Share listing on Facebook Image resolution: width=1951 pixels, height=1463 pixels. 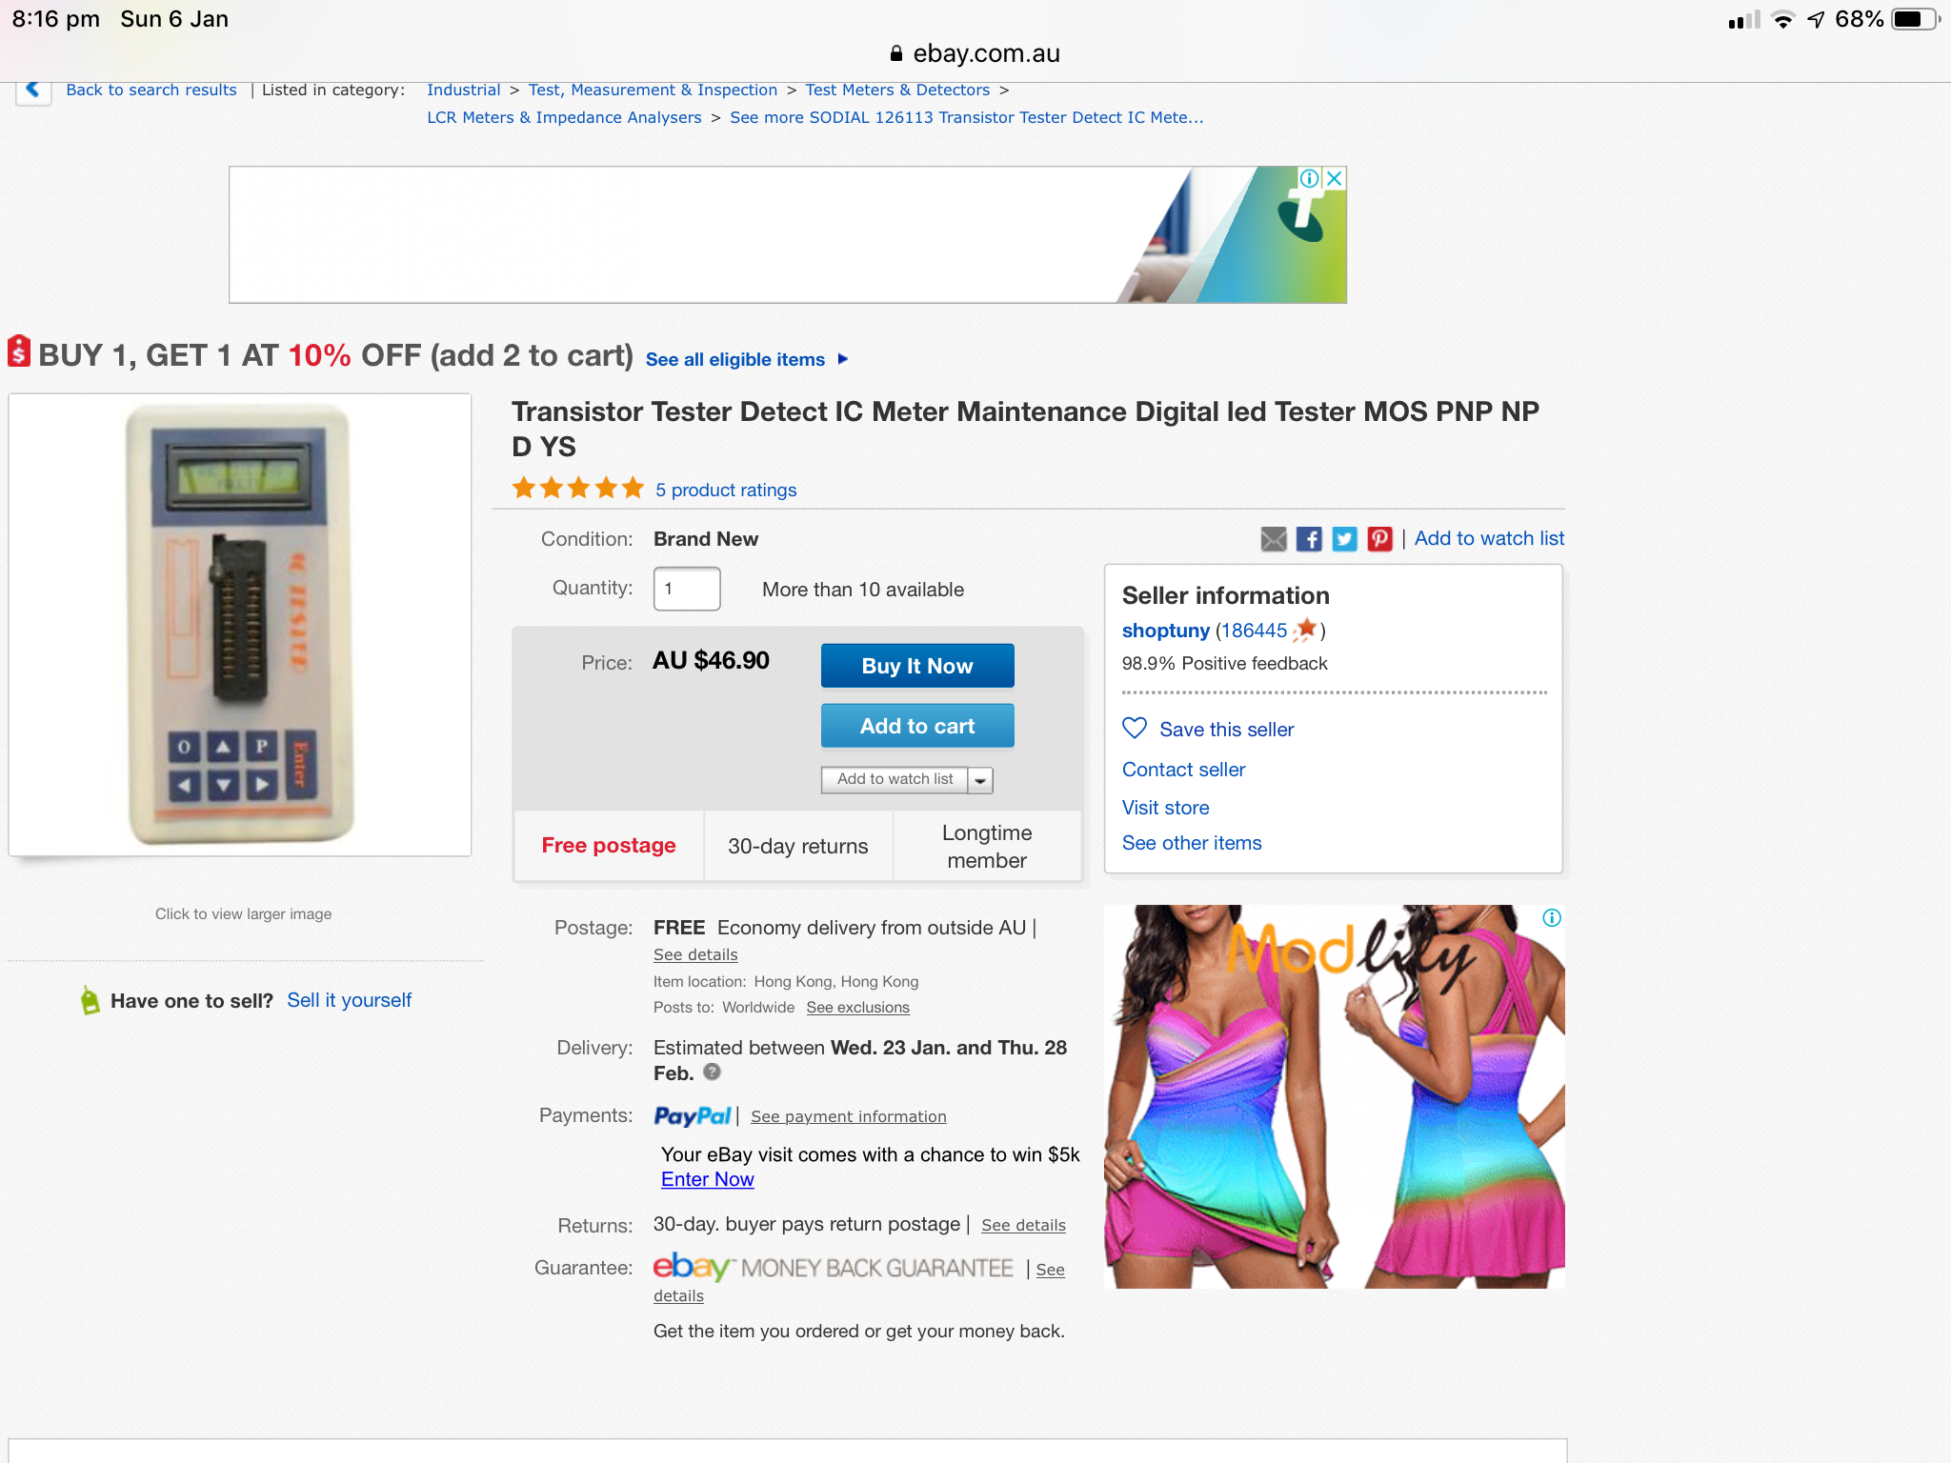(x=1309, y=539)
